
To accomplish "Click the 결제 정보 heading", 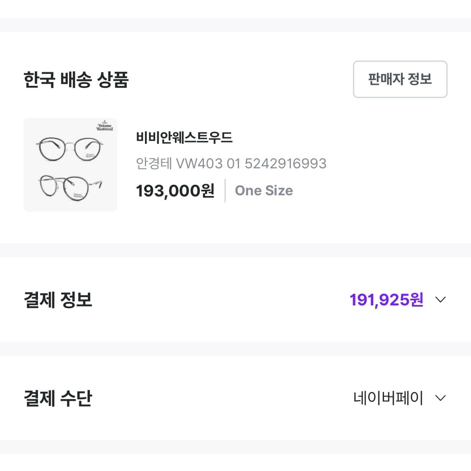I will point(58,299).
